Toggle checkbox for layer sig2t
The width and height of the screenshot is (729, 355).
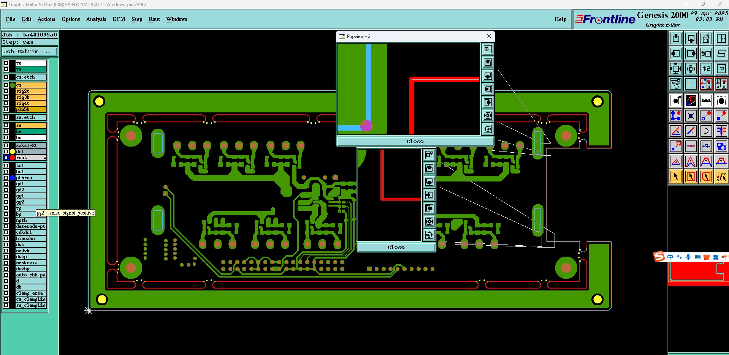click(6, 91)
